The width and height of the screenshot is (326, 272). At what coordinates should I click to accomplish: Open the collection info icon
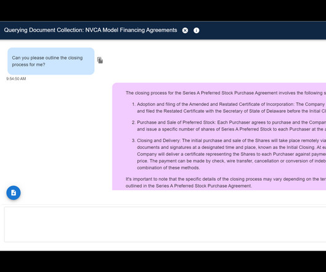click(x=196, y=30)
